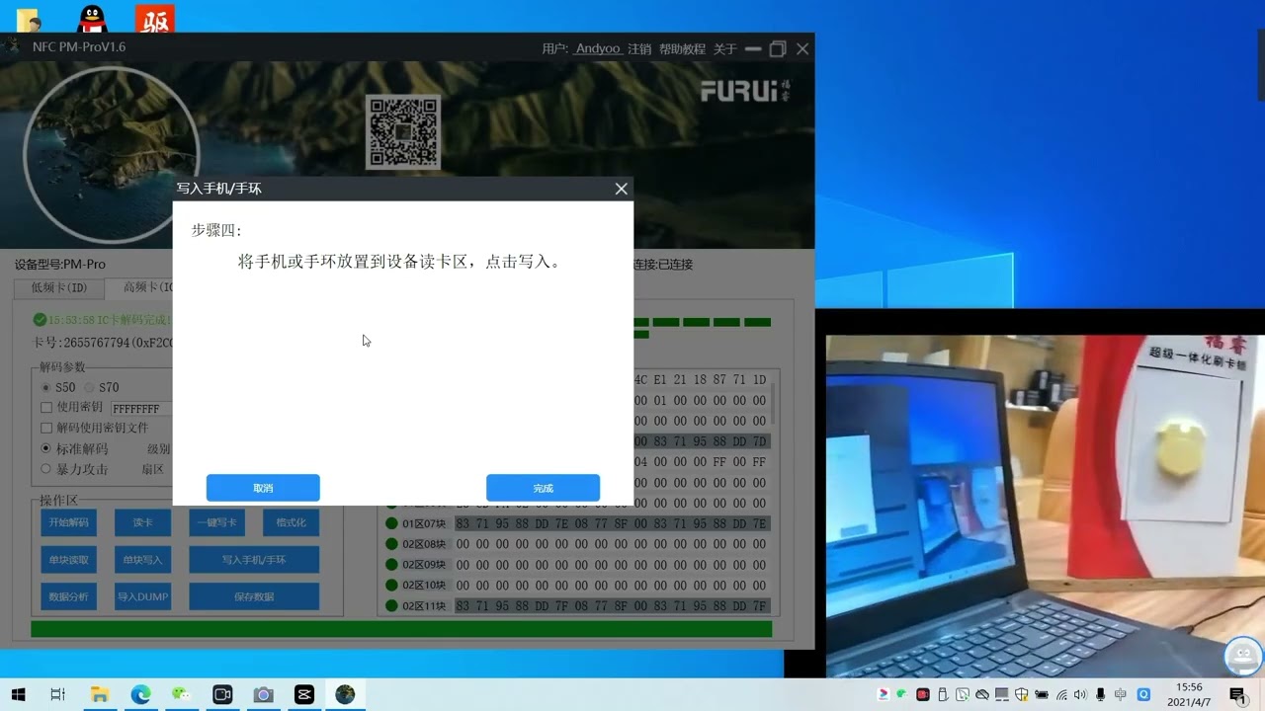Click the FFFFFFFF key input field
Screen dimensions: 1265x711
coord(140,408)
